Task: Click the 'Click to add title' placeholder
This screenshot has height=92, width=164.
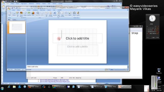Action: pyautogui.click(x=77, y=38)
